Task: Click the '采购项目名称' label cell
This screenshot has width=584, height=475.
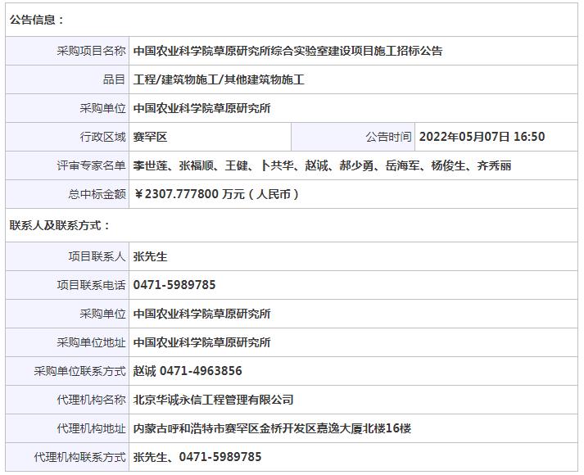Action: click(x=67, y=51)
